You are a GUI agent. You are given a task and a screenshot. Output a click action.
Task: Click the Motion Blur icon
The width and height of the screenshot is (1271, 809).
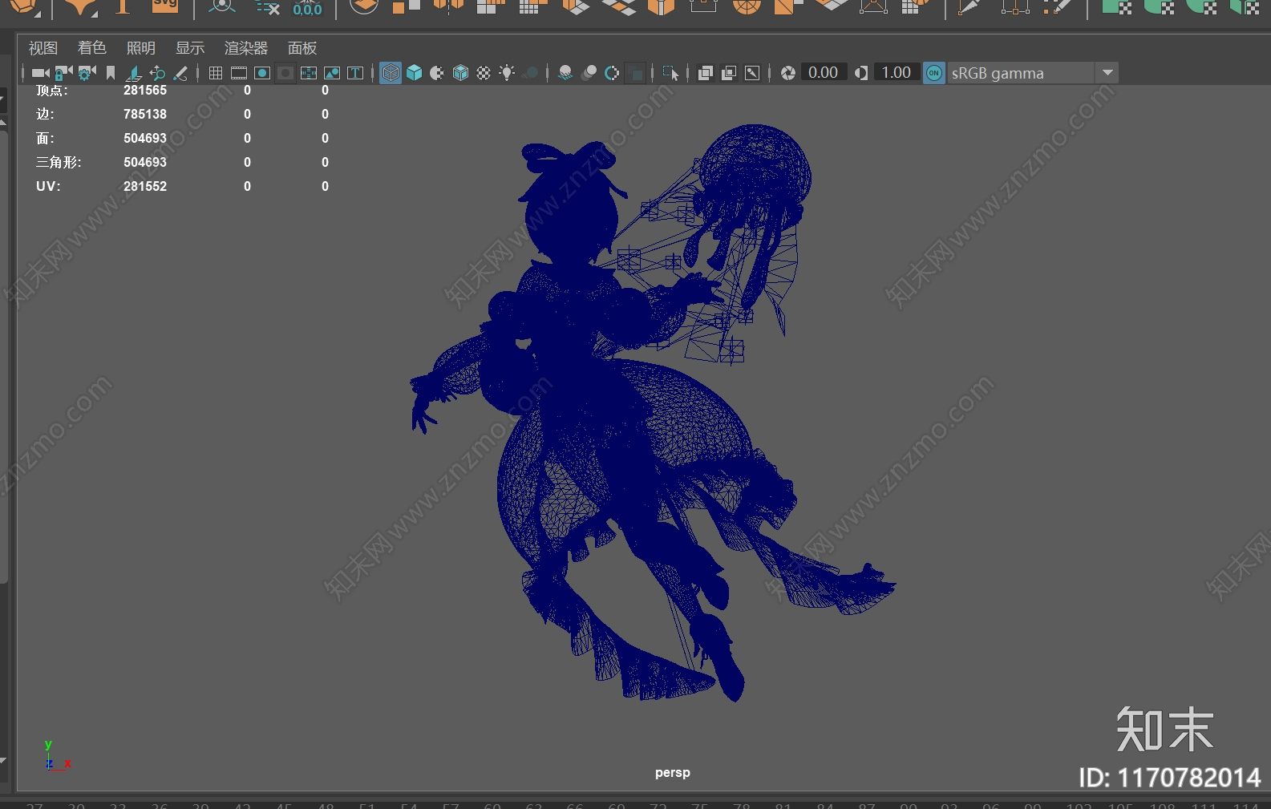point(589,73)
